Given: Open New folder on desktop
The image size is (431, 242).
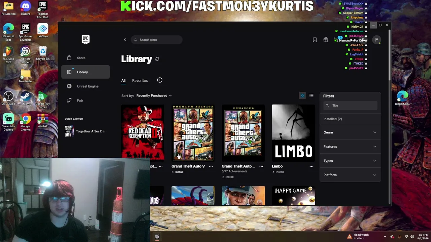Looking at the screenshot, I should pyautogui.click(x=26, y=76).
